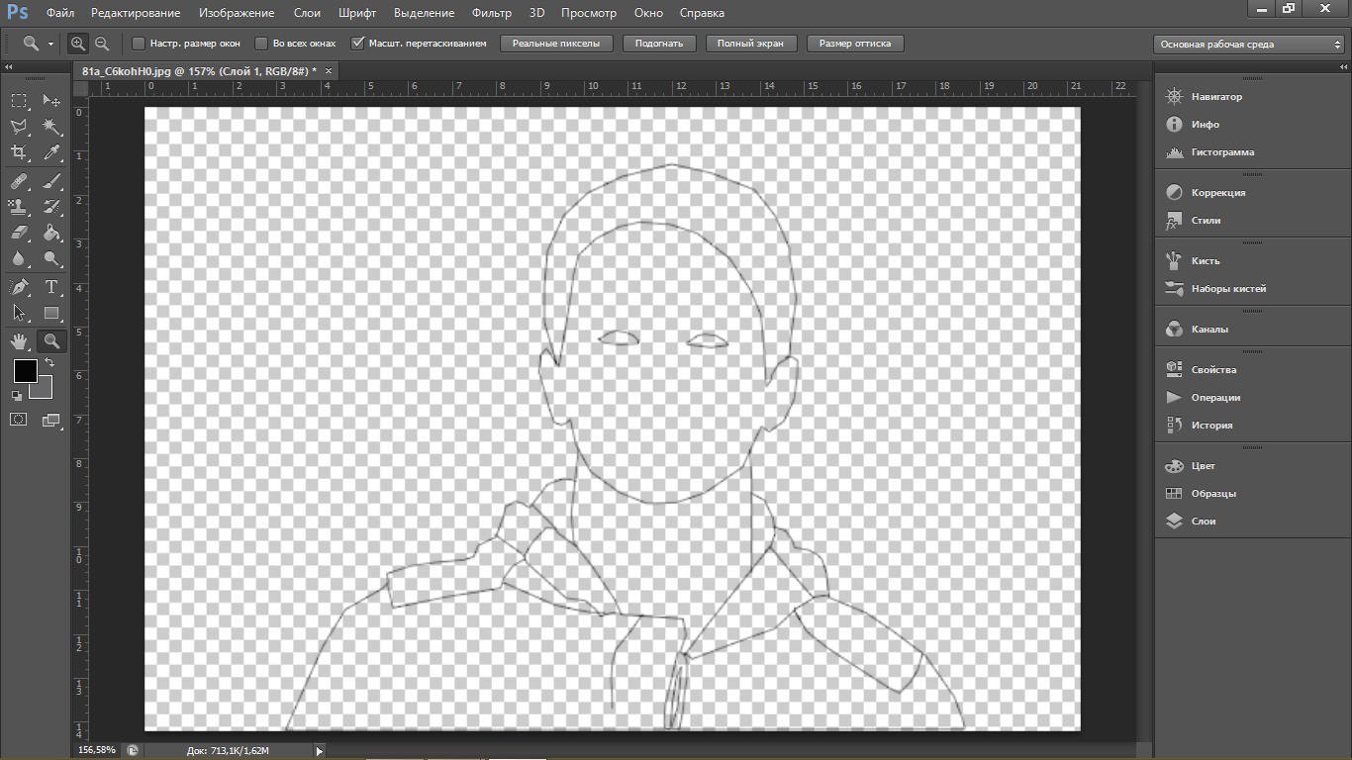Choose zoom out mode in options bar
The image size is (1352, 760).
tap(101, 44)
